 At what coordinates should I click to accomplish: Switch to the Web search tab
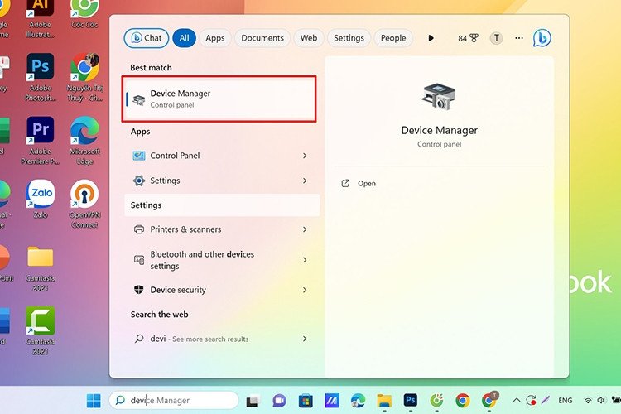click(x=309, y=38)
